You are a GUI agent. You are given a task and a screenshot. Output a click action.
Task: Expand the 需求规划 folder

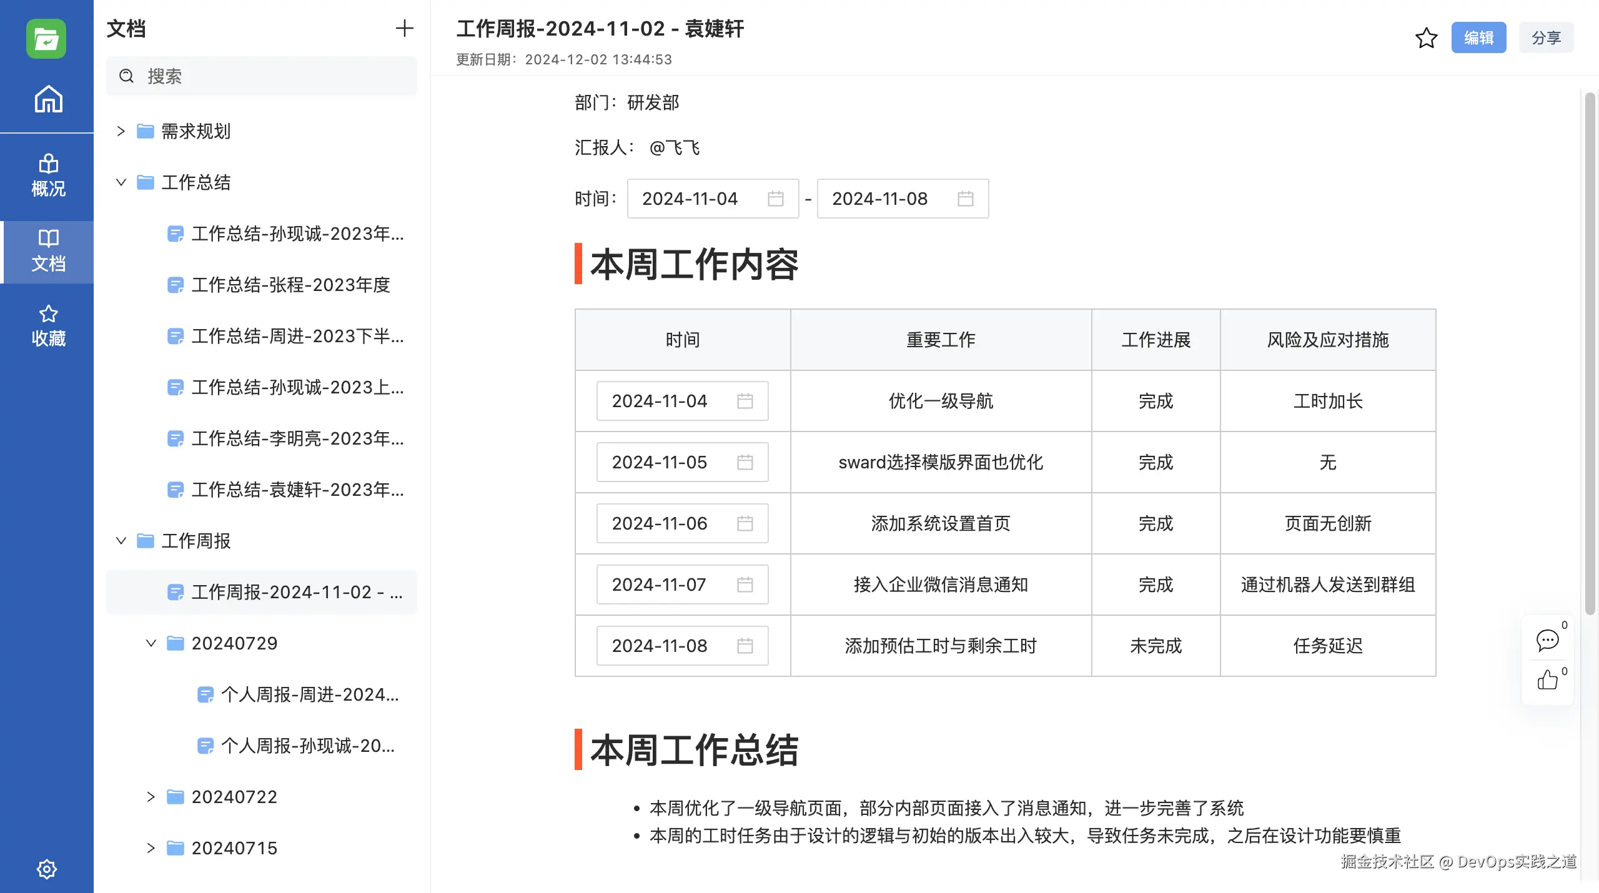click(x=121, y=131)
